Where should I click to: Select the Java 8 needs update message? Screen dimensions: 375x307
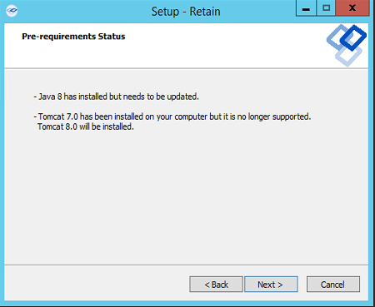click(116, 97)
